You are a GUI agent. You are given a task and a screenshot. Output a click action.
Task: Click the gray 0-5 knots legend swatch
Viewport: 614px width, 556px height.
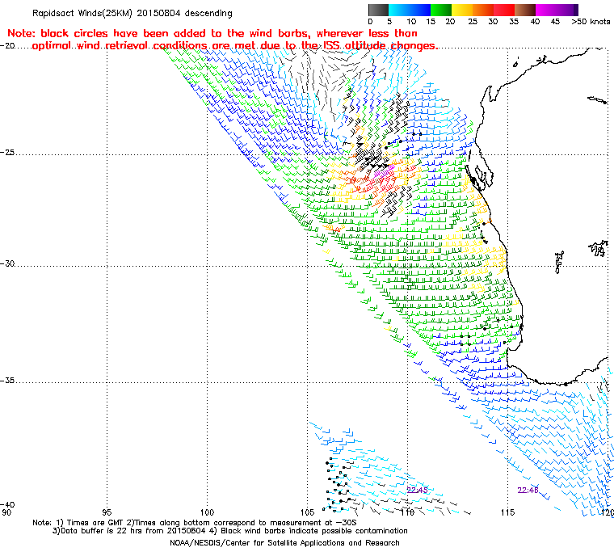coord(378,10)
